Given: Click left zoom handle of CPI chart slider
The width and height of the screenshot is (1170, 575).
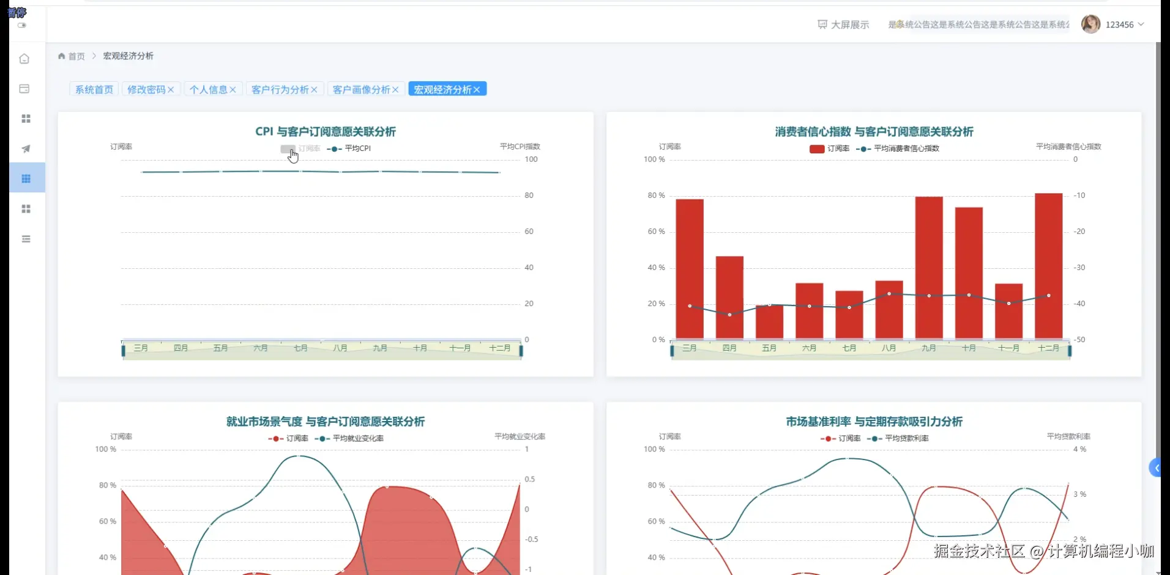Looking at the screenshot, I should (124, 351).
